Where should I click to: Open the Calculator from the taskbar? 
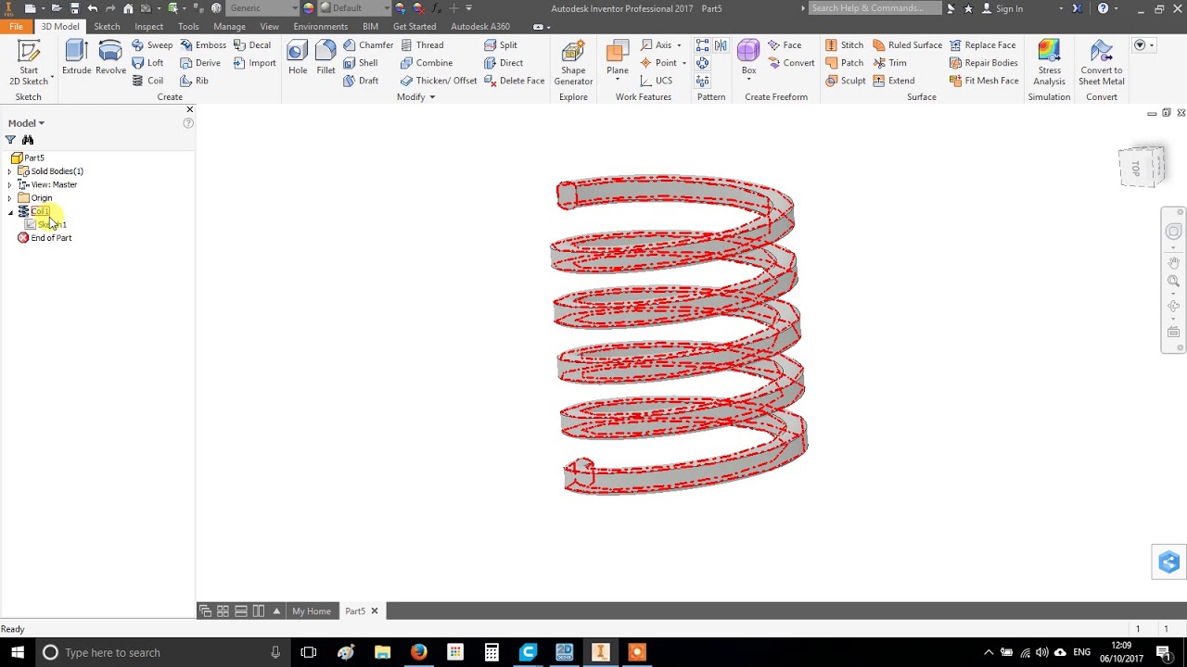click(491, 652)
